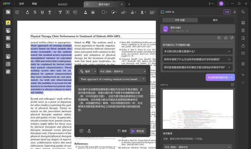Open the 文件 menu

pos(22,4)
